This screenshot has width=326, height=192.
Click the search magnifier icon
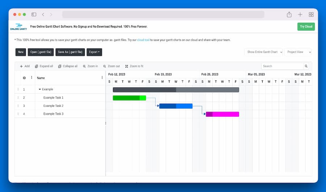[x=306, y=66]
